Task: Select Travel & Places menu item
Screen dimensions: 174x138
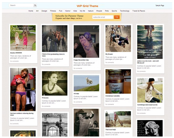Action: [x=139, y=11]
